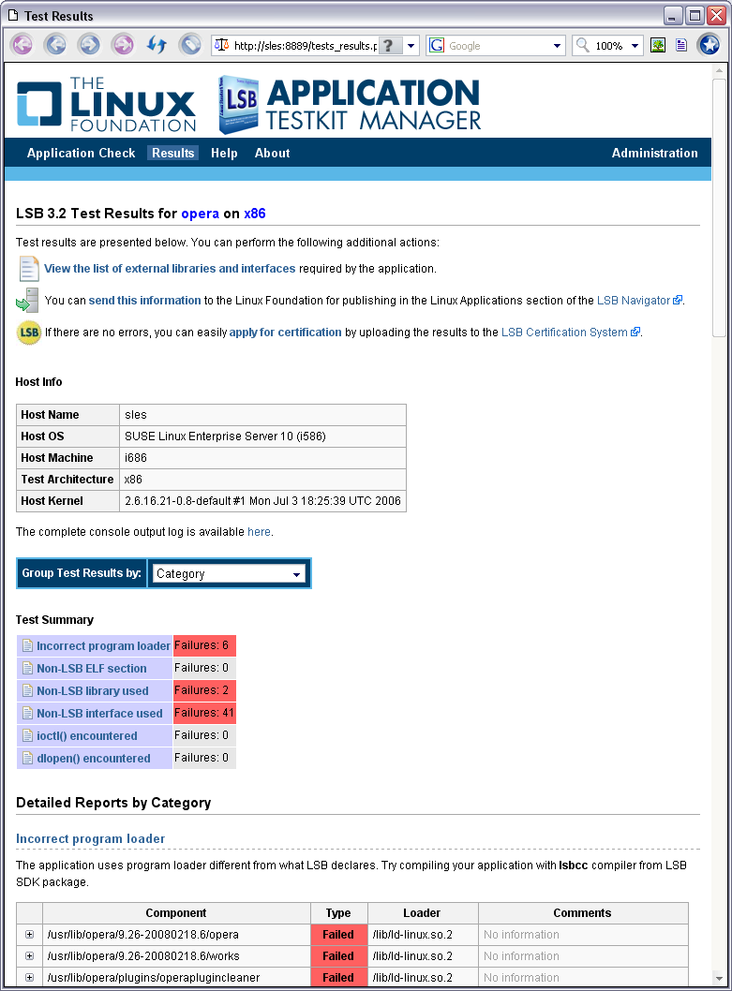Open View the list of external libraries link
The height and width of the screenshot is (991, 732).
170,269
